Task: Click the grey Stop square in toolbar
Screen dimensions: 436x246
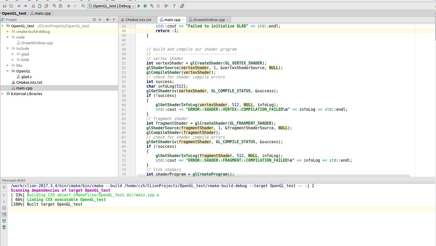Action: (x=158, y=6)
